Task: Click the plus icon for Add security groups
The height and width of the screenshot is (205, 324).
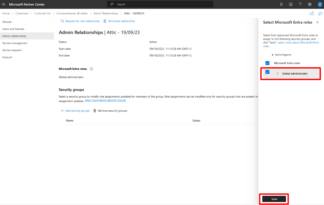Action: tap(62, 111)
